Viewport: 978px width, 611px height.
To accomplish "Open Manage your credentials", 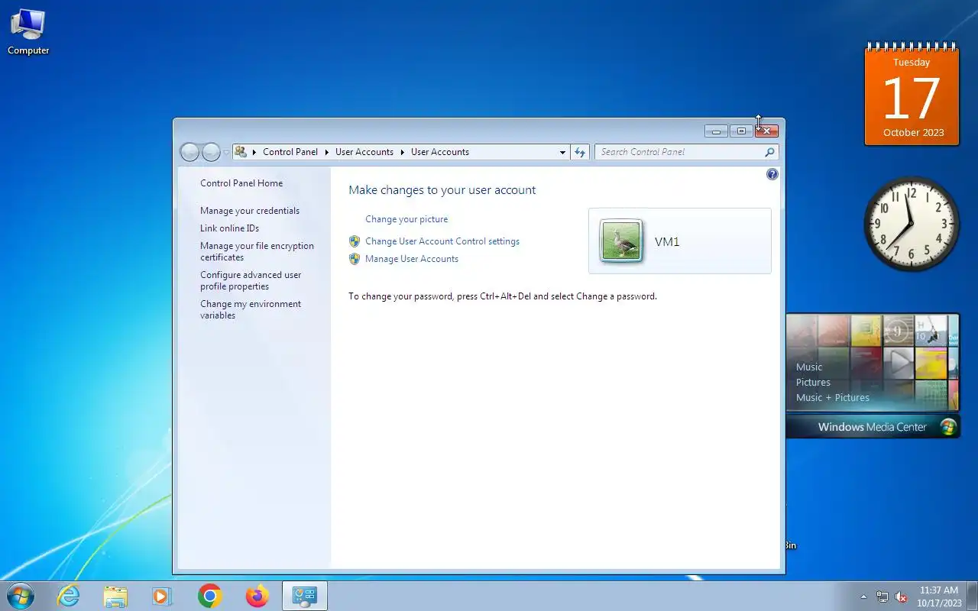I will tap(250, 211).
